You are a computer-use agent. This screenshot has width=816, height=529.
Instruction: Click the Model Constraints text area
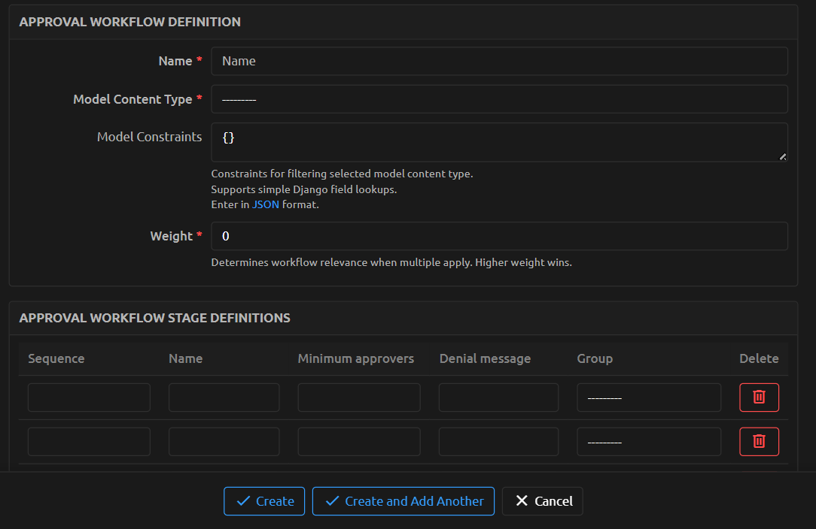click(x=499, y=142)
